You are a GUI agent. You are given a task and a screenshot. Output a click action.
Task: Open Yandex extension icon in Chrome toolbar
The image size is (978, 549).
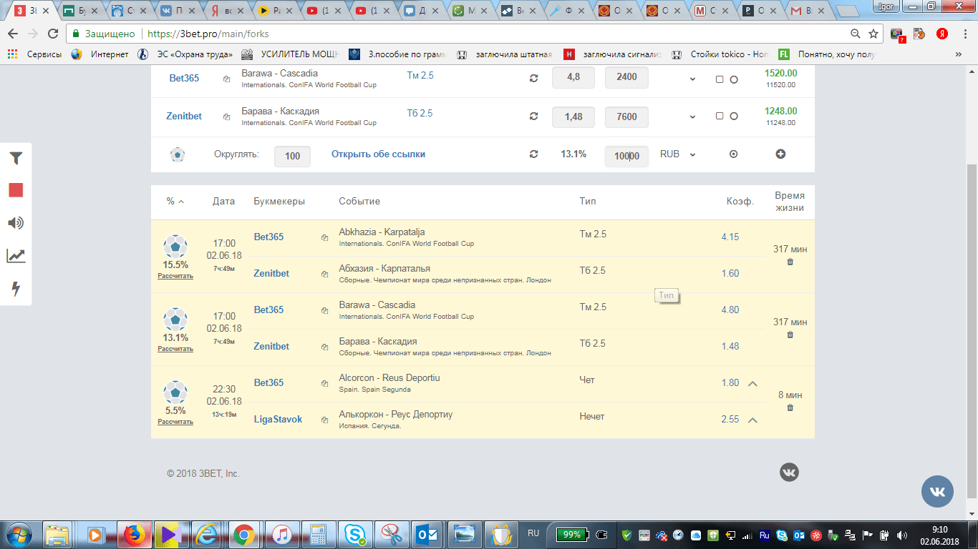pyautogui.click(x=943, y=34)
